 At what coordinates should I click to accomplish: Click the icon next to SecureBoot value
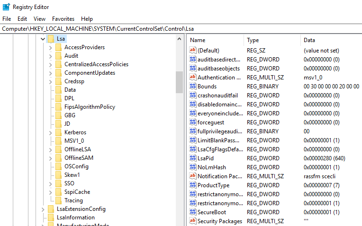(x=192, y=212)
